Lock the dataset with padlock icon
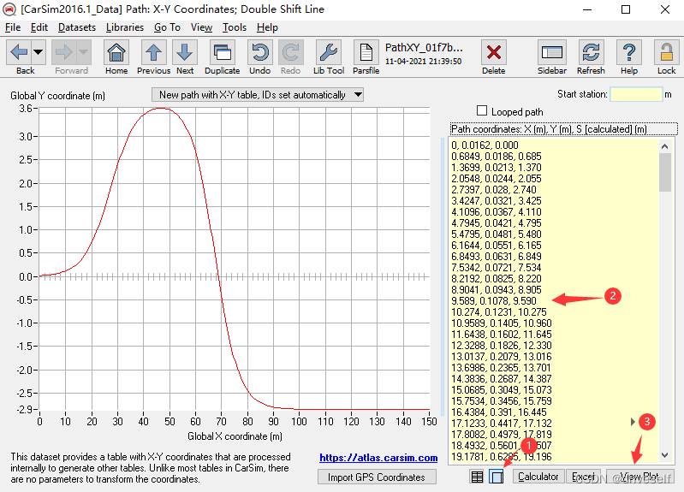 click(666, 52)
